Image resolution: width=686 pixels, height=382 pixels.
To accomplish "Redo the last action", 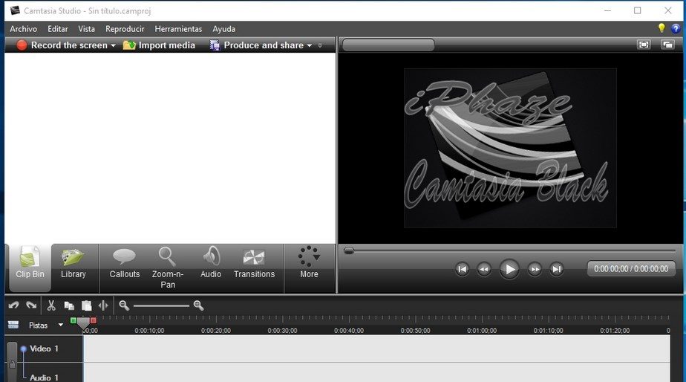I will click(31, 305).
